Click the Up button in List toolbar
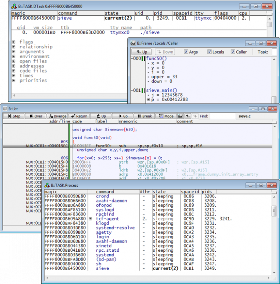This screenshot has width=280, height=284. click(100, 116)
